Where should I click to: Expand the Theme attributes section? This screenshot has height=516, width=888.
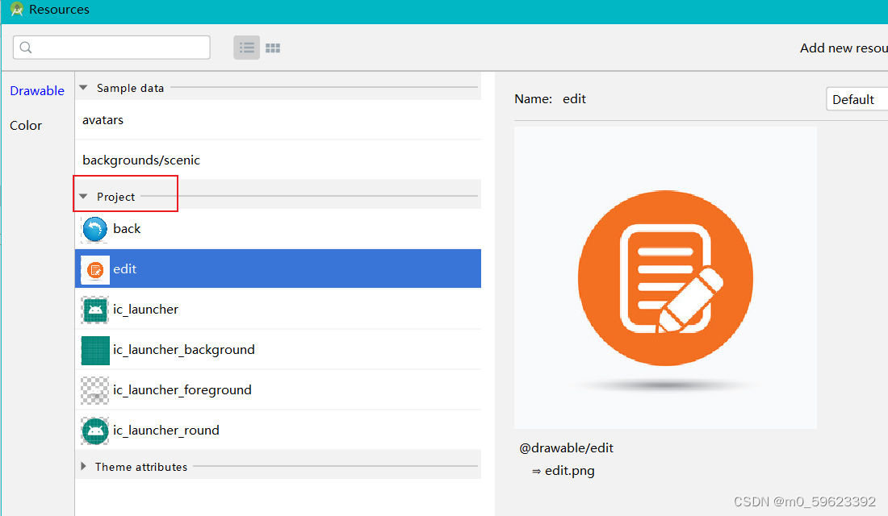coord(83,466)
